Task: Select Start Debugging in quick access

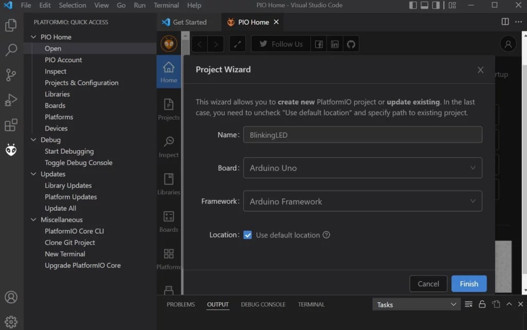Action: pos(69,151)
